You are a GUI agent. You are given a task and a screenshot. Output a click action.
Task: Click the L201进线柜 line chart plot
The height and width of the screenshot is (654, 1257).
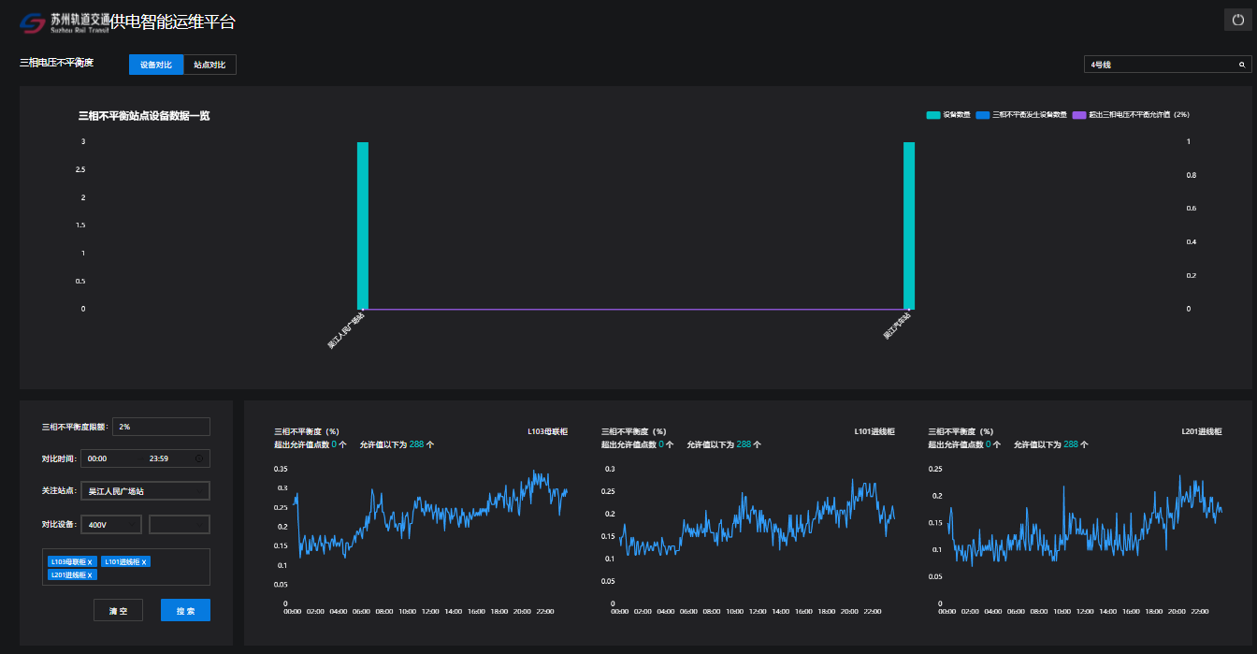point(1084,535)
